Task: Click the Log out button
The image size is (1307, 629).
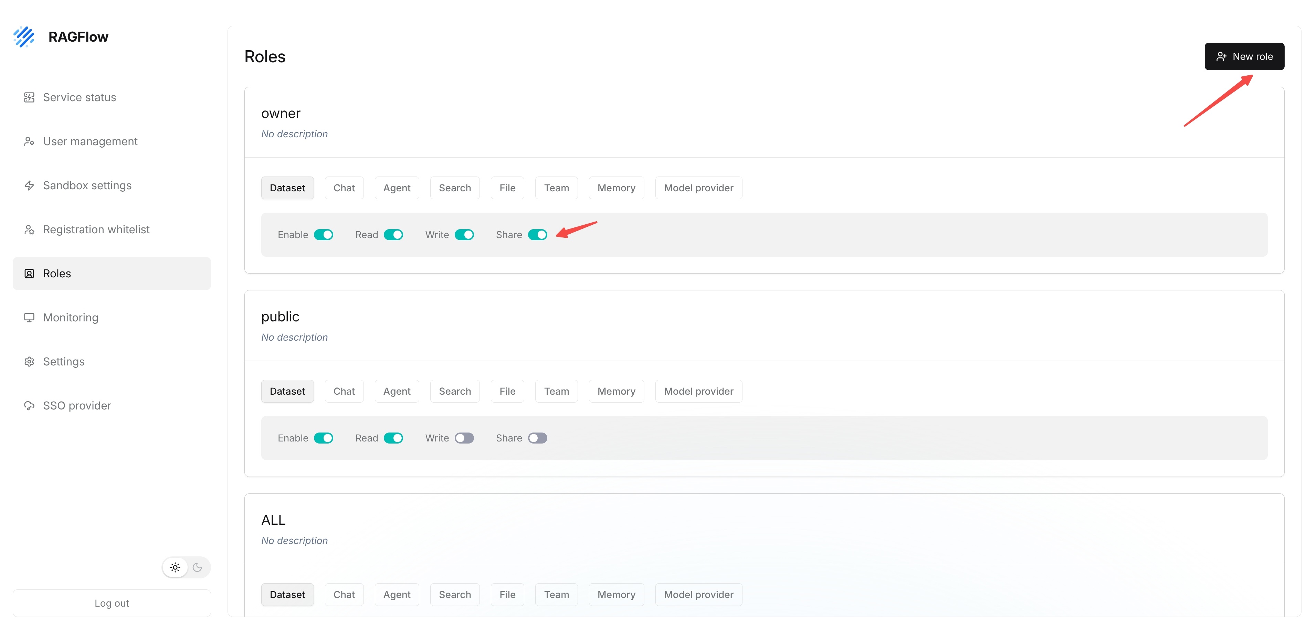Action: (x=112, y=603)
